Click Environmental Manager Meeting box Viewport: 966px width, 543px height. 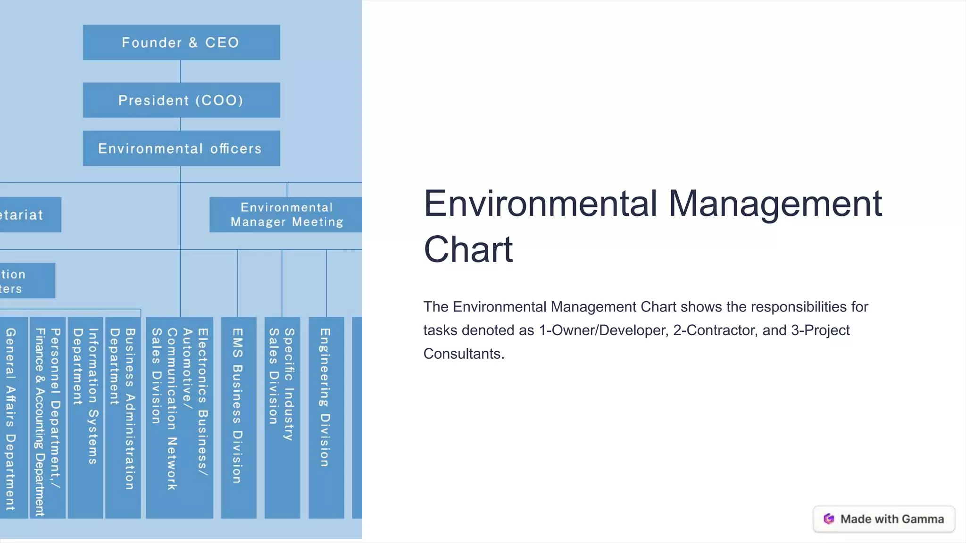click(286, 214)
